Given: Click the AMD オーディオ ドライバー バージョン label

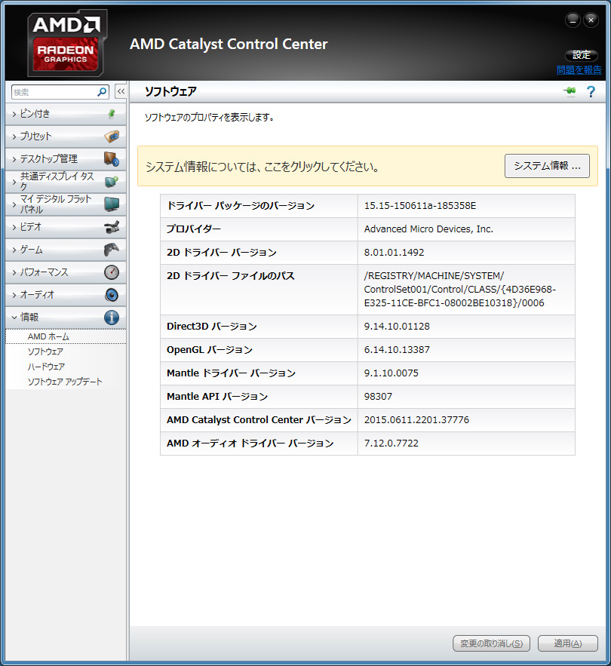Looking at the screenshot, I should pos(250,443).
